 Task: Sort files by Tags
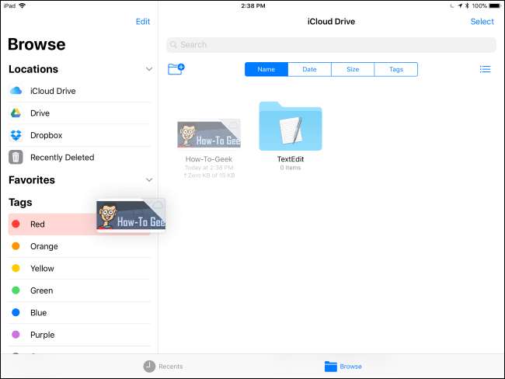[395, 69]
